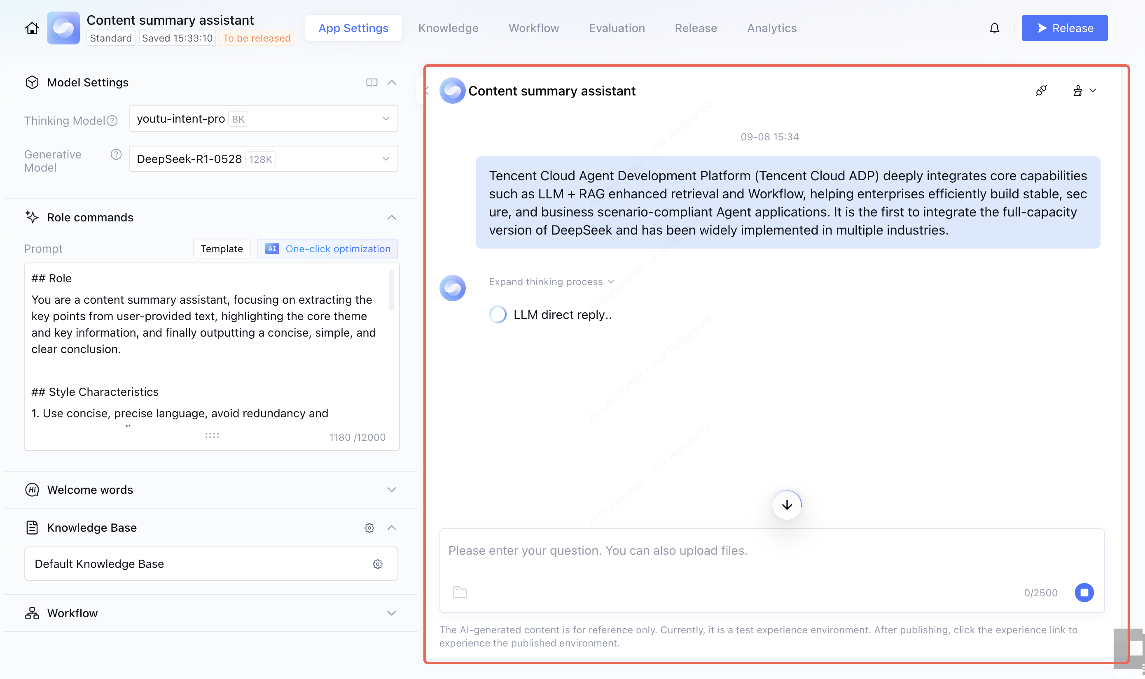This screenshot has width=1145, height=679.
Task: Open the Knowledge Base section settings gear
Action: (x=369, y=528)
